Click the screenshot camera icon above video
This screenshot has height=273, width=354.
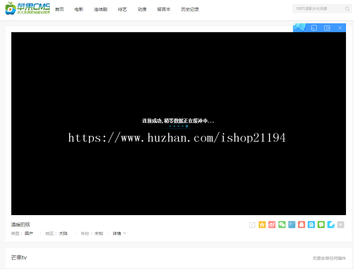tap(327, 28)
